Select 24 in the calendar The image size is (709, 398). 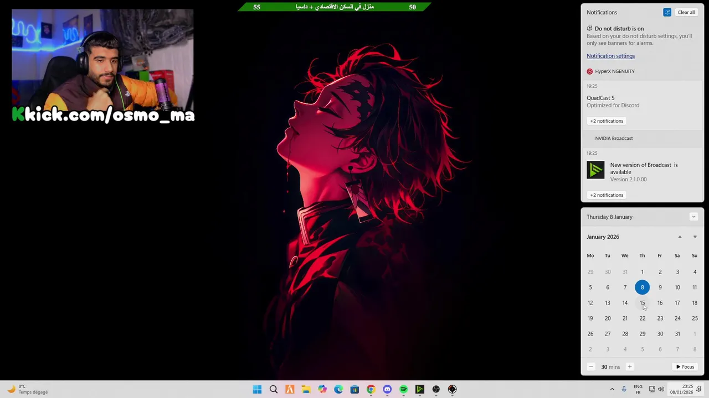pyautogui.click(x=677, y=318)
